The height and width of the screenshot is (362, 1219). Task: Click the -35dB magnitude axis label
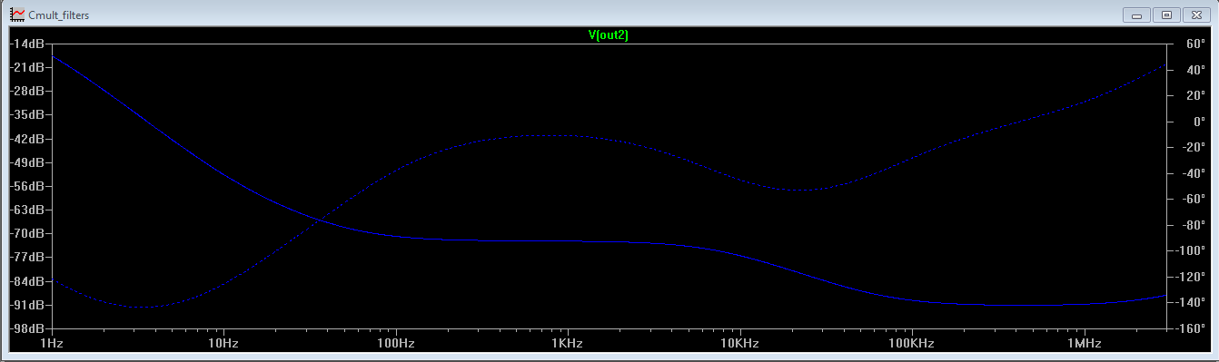coord(27,115)
